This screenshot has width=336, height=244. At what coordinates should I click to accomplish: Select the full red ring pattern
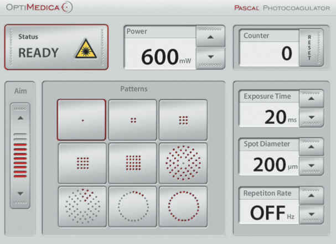point(183,206)
